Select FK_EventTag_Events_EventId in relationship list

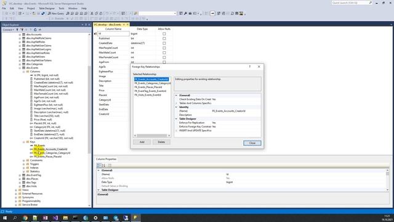point(150,91)
